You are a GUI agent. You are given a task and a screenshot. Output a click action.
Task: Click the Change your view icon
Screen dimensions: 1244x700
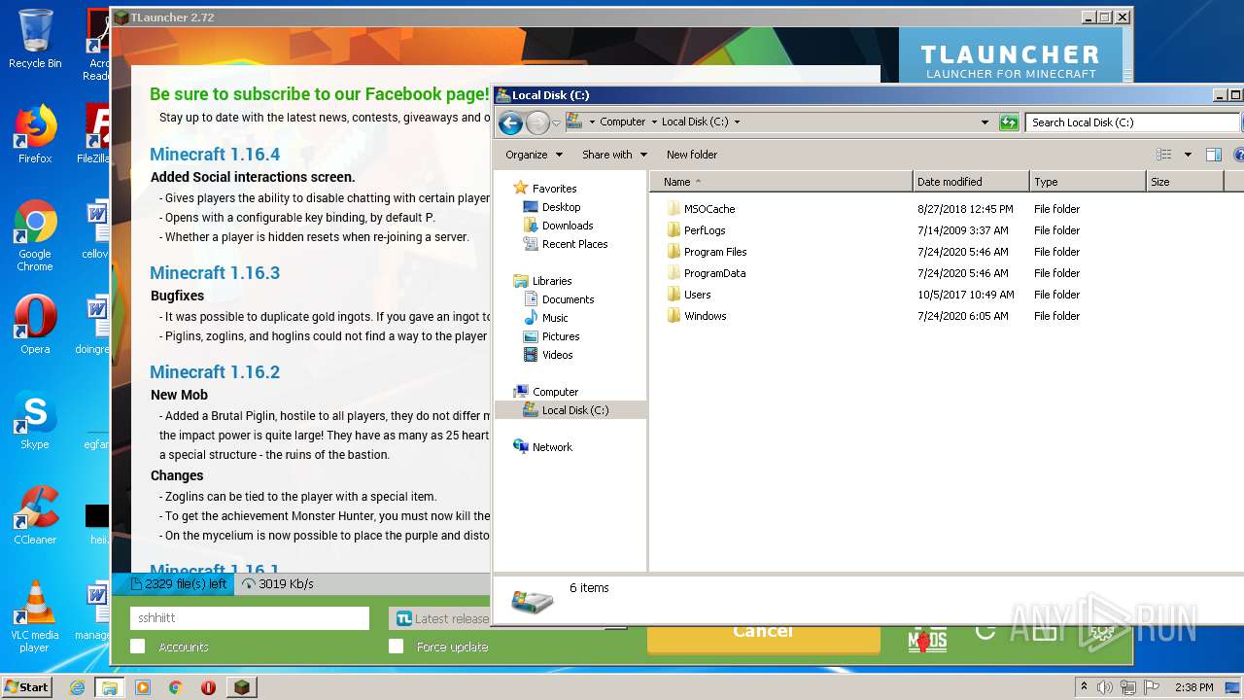1164,155
